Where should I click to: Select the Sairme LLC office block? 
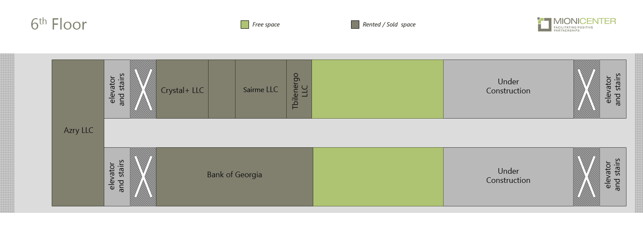click(x=261, y=89)
